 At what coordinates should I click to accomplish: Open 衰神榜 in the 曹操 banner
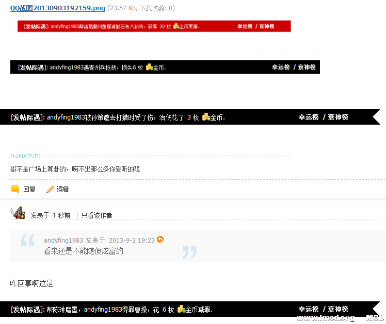[x=337, y=309]
